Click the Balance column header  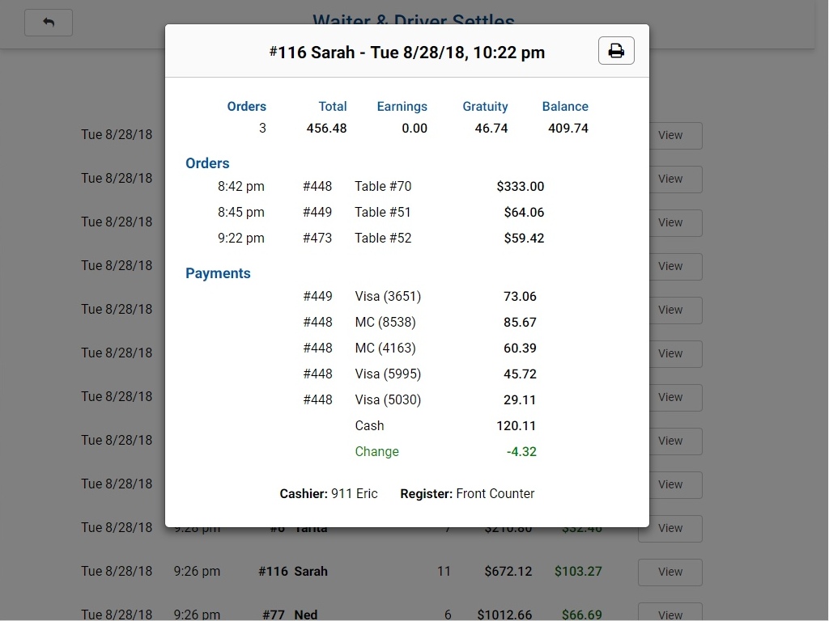tap(565, 106)
